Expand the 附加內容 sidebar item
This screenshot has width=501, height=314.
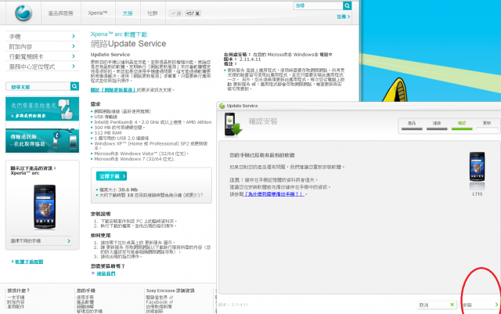42,46
